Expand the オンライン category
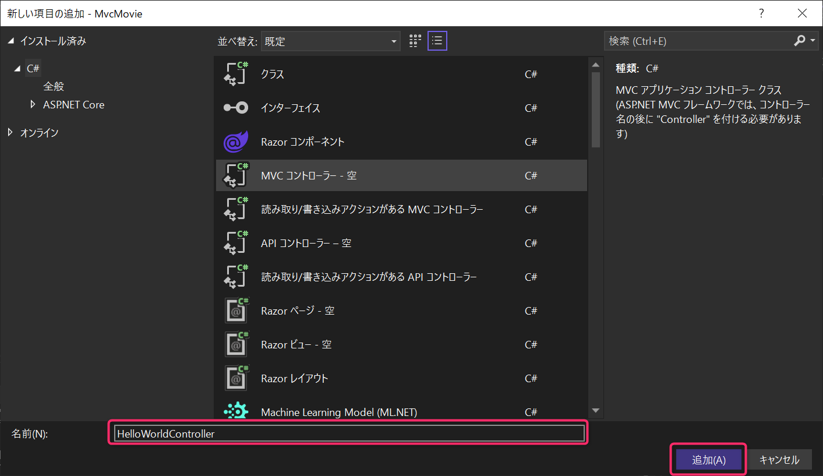This screenshot has height=476, width=823. pyautogui.click(x=10, y=132)
